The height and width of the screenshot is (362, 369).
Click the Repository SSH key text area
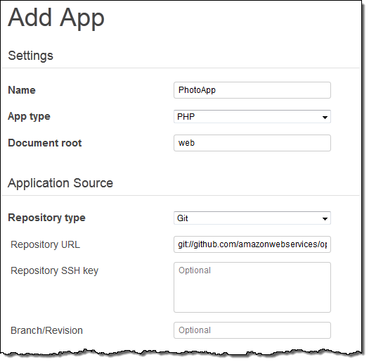(x=252, y=287)
